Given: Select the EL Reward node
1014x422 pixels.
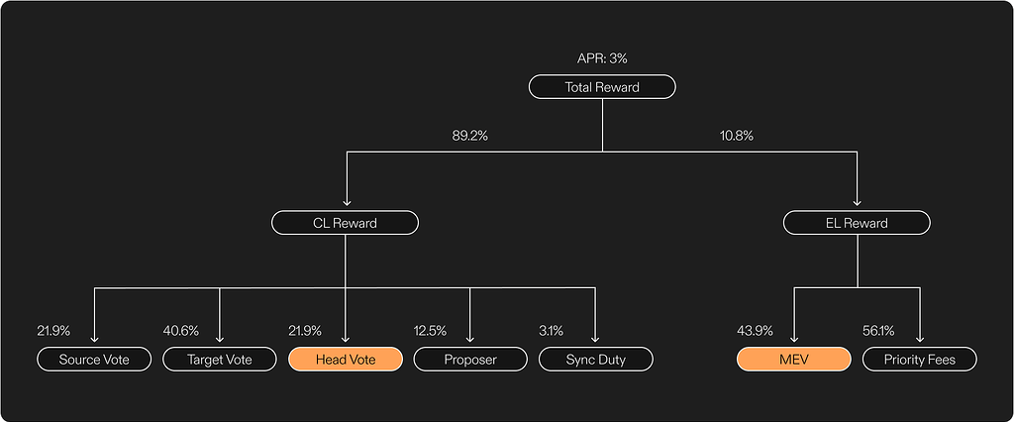Looking at the screenshot, I should 857,223.
